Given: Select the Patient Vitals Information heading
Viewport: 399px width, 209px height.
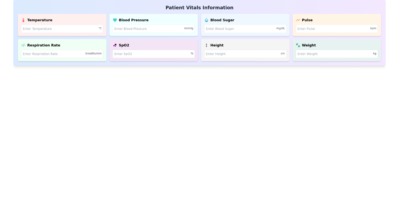Looking at the screenshot, I should (199, 8).
